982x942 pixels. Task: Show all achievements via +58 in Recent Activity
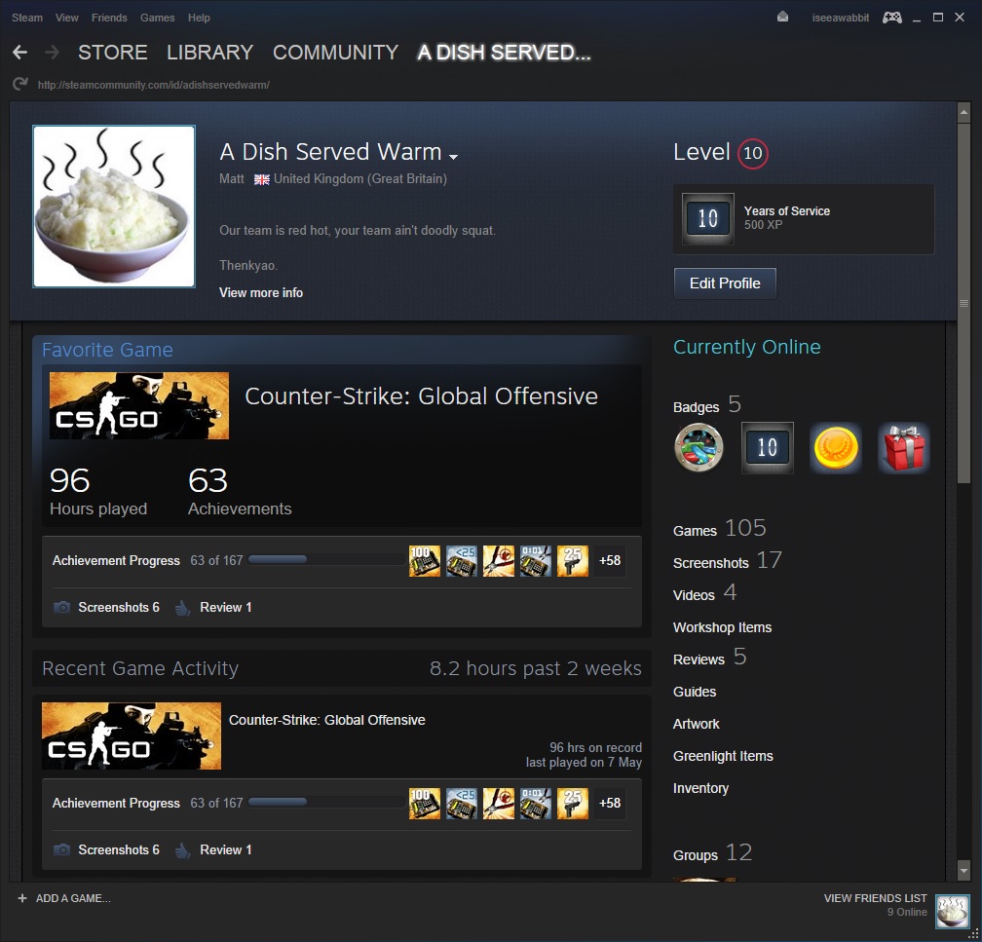(x=610, y=803)
